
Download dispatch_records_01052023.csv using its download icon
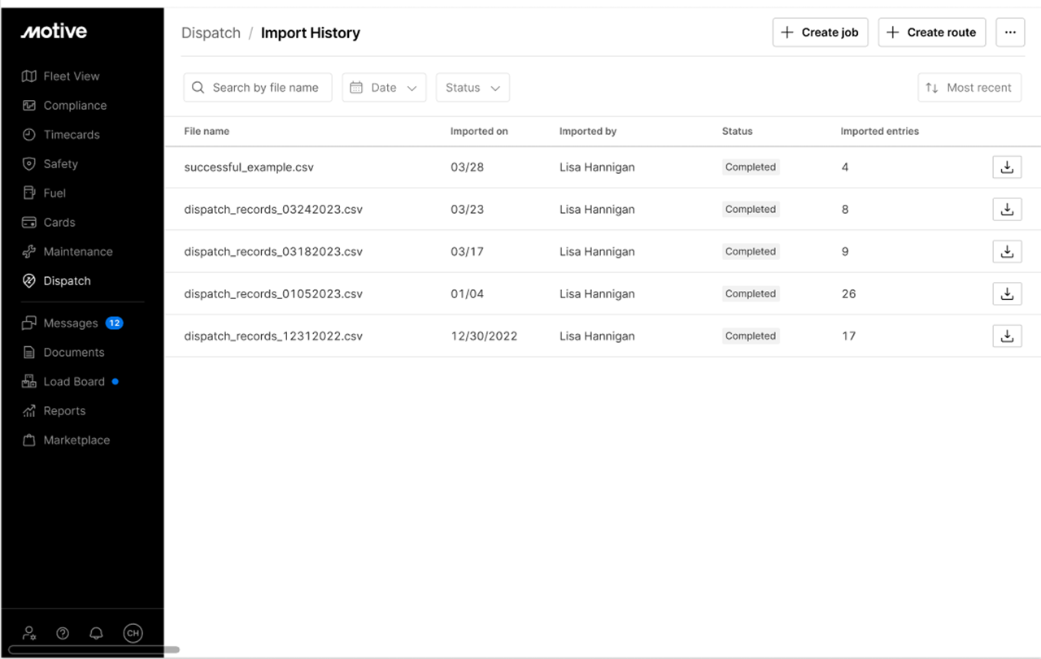[x=1007, y=294]
